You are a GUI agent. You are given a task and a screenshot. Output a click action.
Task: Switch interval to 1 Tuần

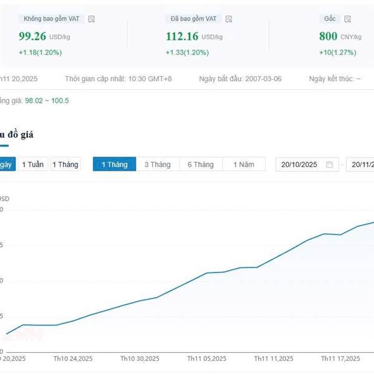pyautogui.click(x=32, y=165)
